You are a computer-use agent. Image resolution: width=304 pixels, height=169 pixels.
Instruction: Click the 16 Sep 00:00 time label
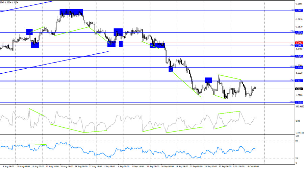(x=167, y=167)
